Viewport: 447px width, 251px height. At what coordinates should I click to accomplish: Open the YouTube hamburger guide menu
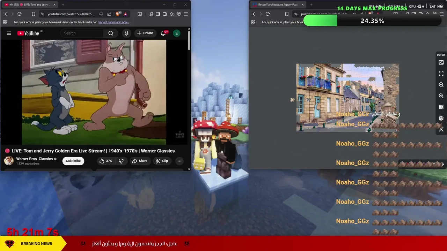click(9, 33)
